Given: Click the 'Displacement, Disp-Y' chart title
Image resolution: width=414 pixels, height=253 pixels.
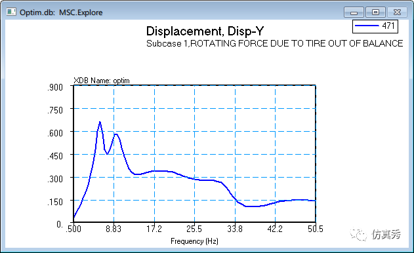Looking at the screenshot, I should 205,31.
